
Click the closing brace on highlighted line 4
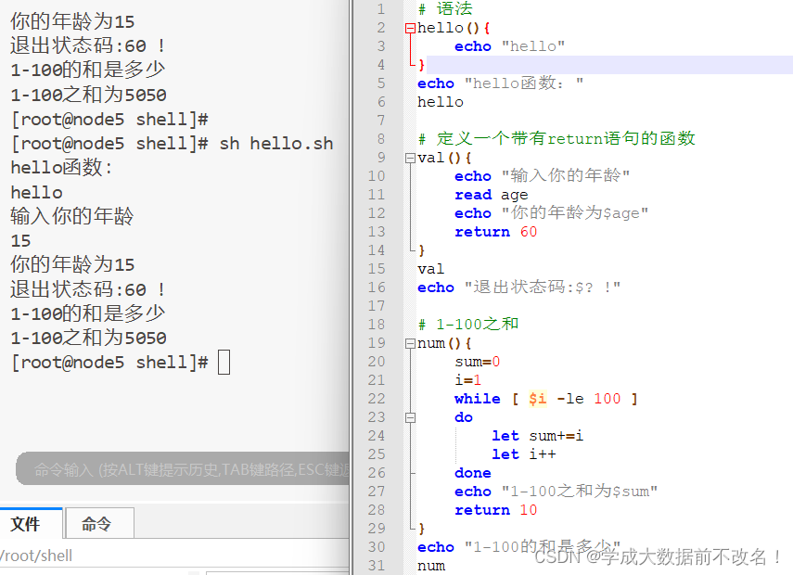(422, 65)
